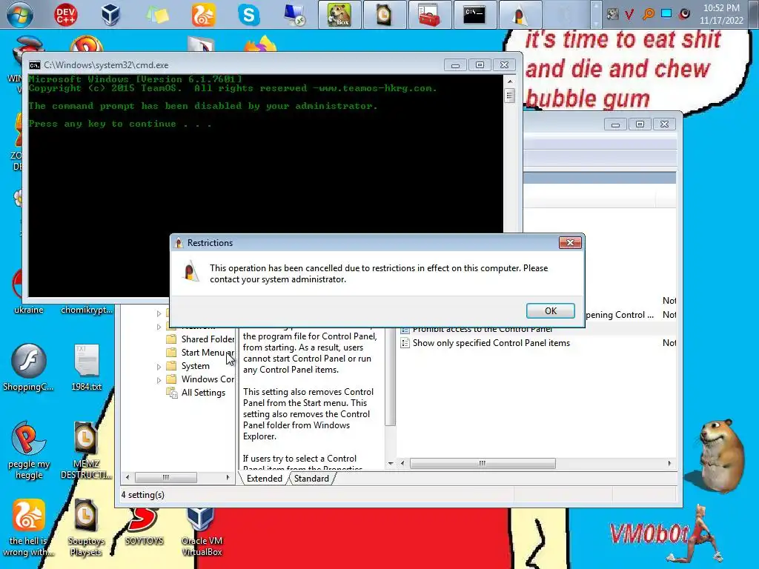Viewport: 759px width, 569px height.
Task: Open the ShoppingC... Flash desktop shortcut
Action: click(29, 367)
